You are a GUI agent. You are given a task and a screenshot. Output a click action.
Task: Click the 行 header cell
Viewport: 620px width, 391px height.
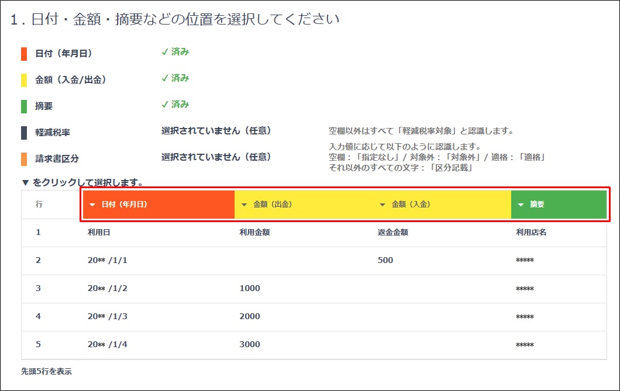click(x=39, y=204)
